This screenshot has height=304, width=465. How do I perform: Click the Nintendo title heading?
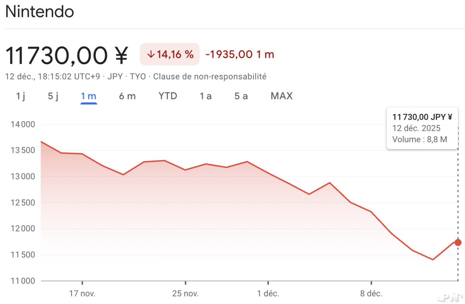pos(40,12)
